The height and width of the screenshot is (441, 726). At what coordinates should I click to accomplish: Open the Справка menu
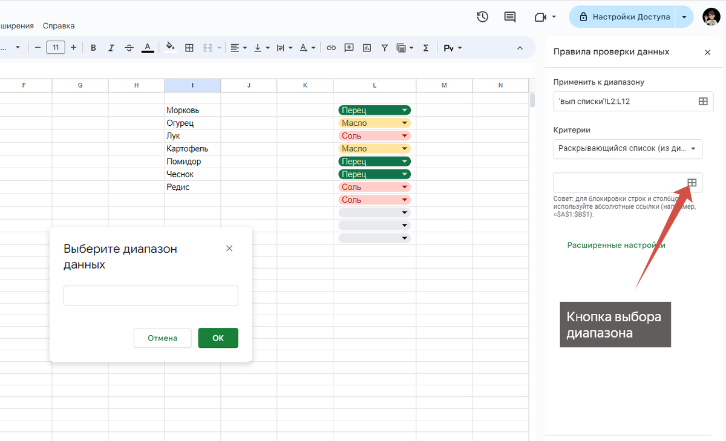click(x=58, y=26)
